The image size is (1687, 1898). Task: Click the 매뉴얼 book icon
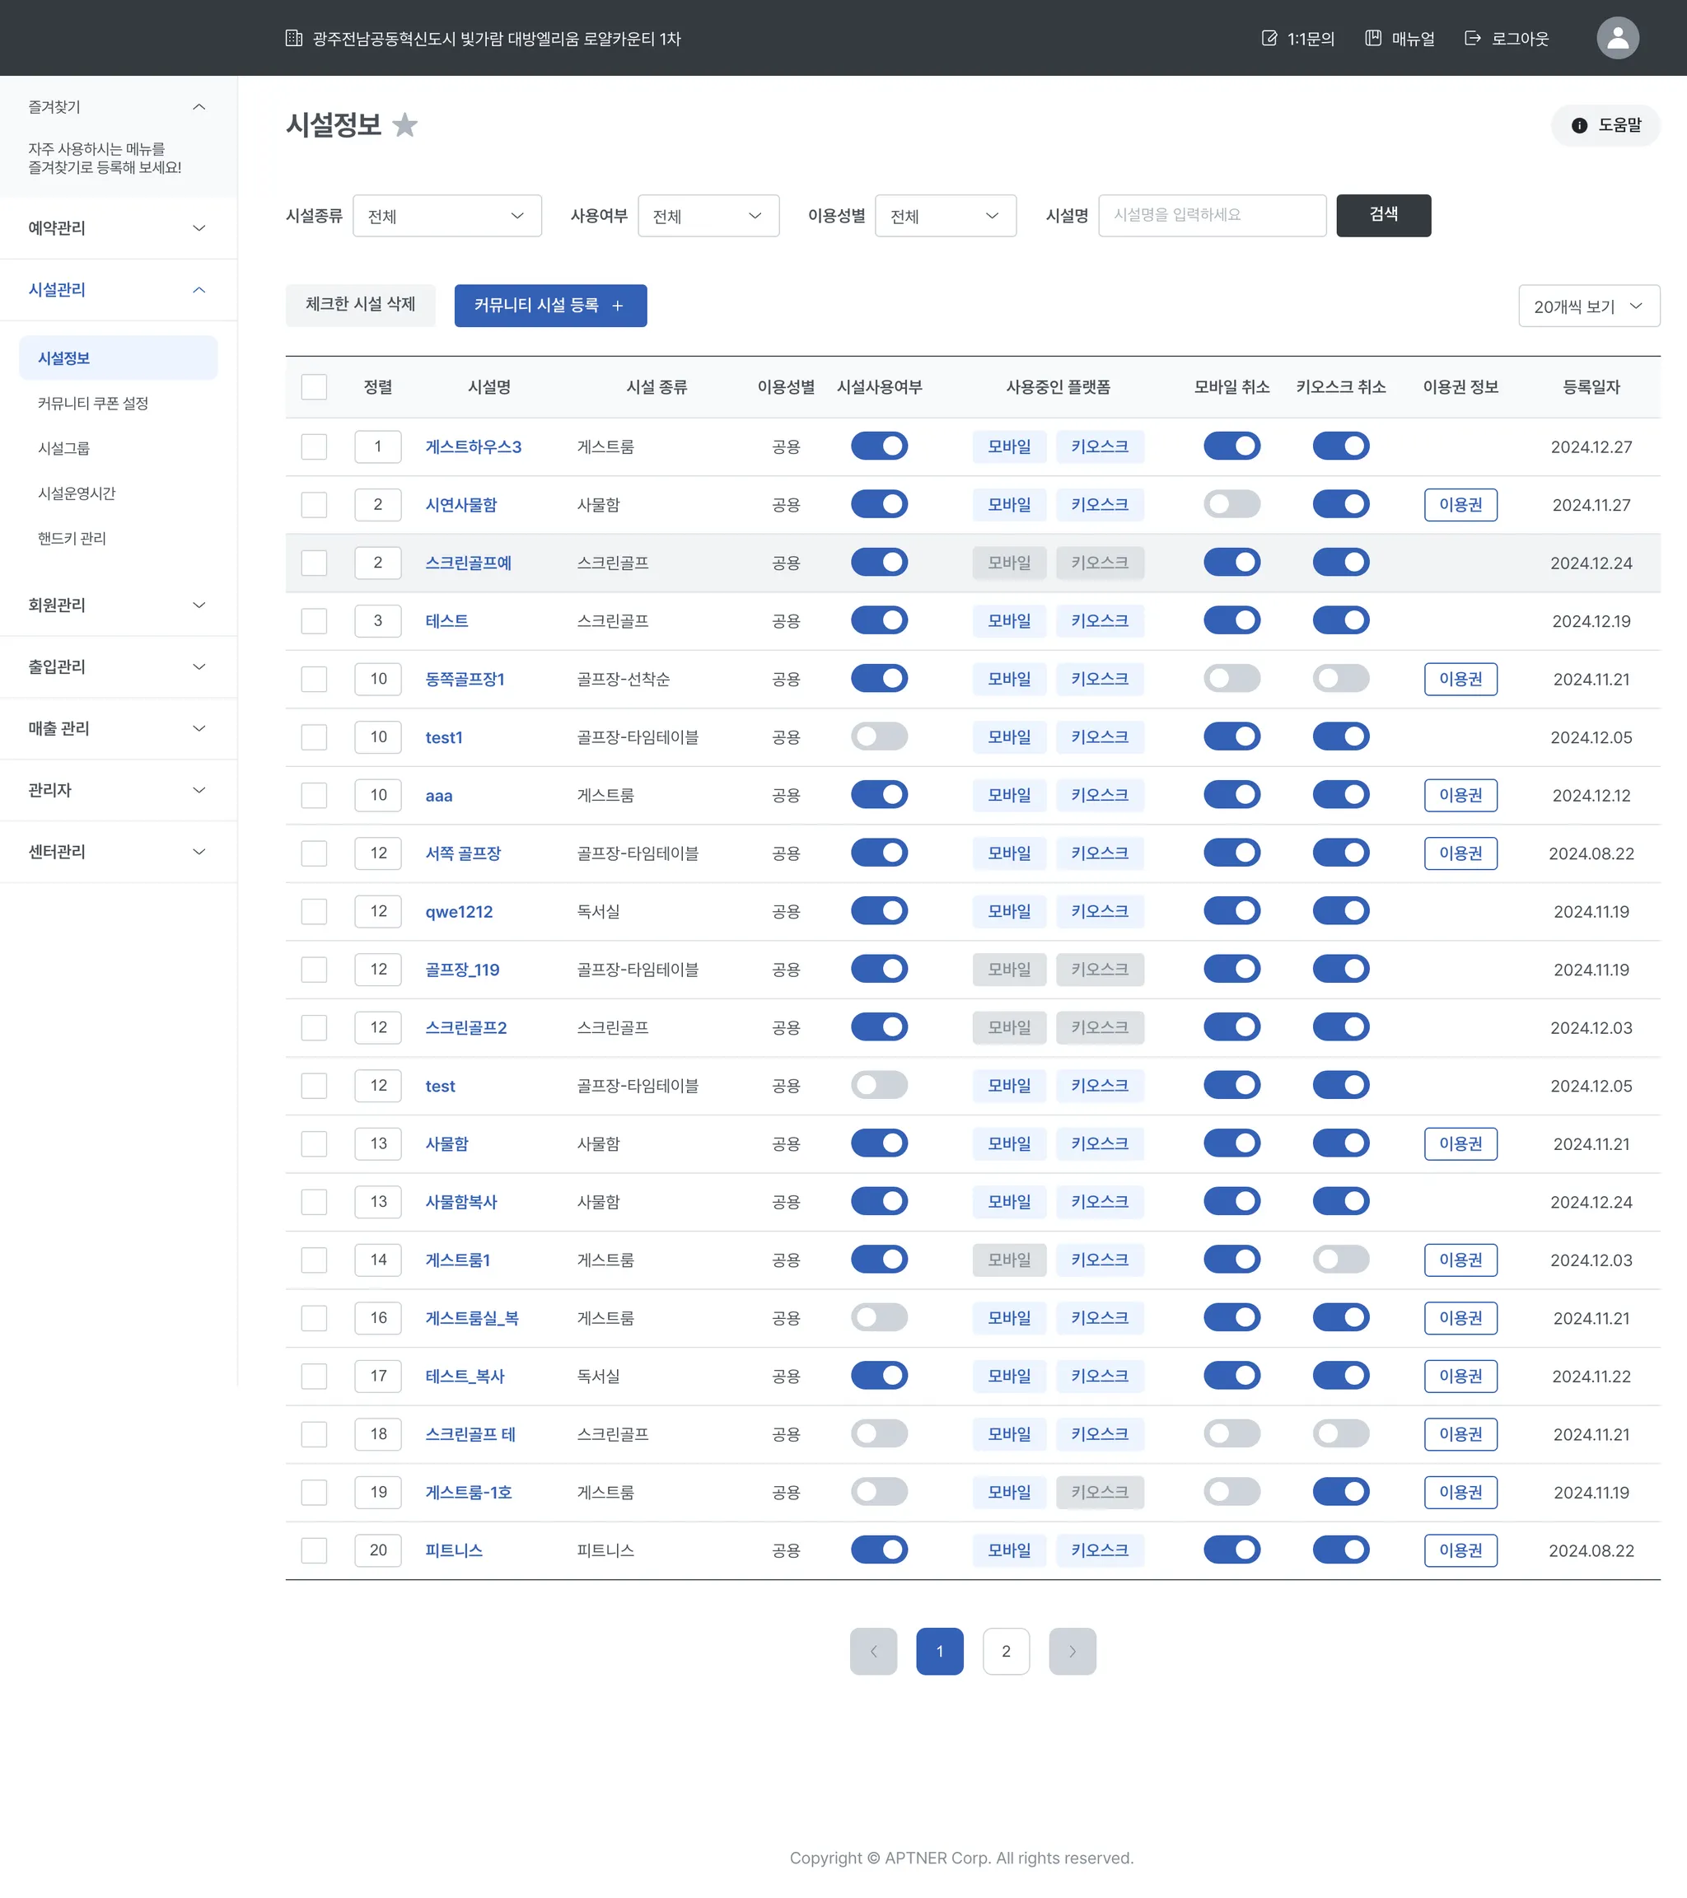coord(1372,38)
